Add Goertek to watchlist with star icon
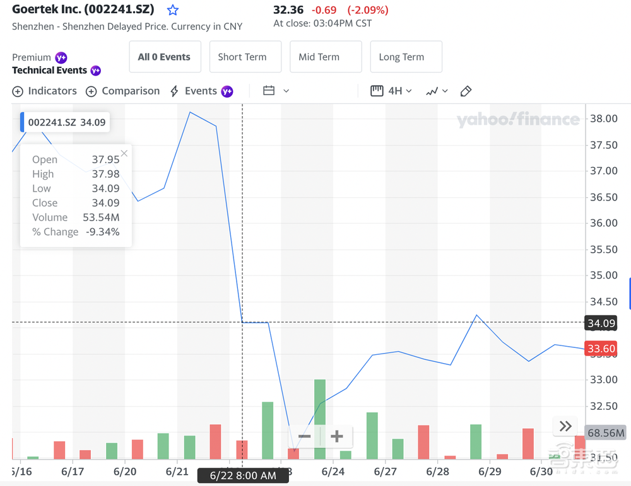The height and width of the screenshot is (486, 631). click(173, 10)
